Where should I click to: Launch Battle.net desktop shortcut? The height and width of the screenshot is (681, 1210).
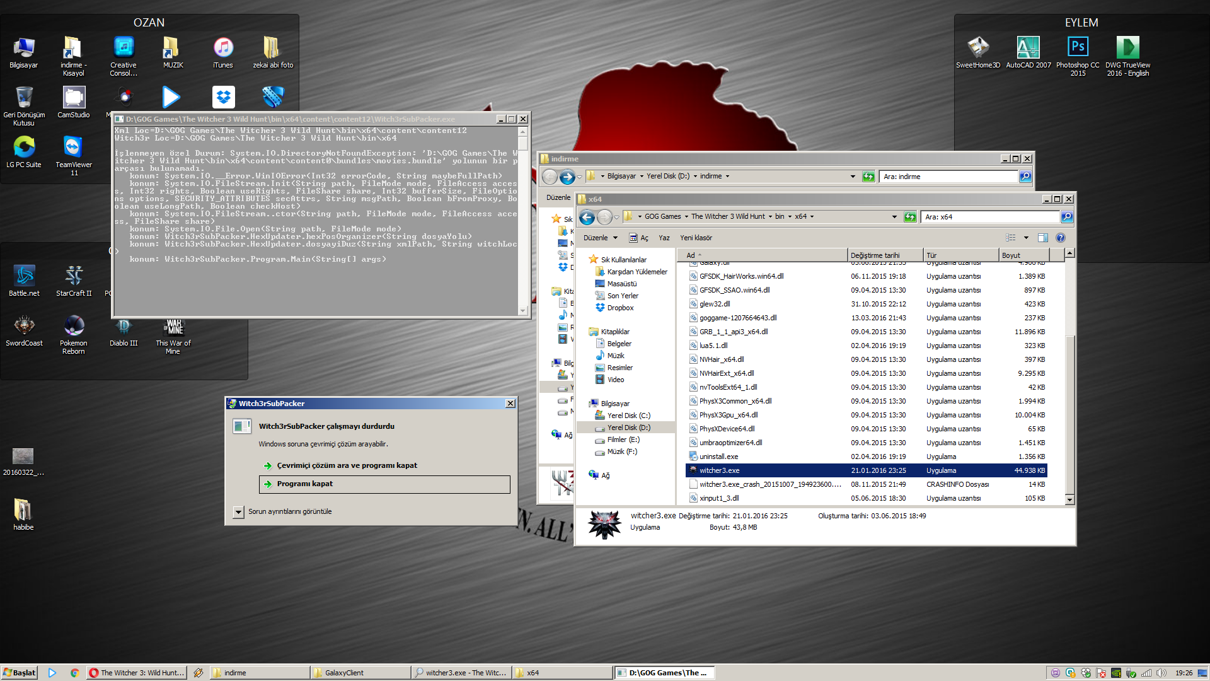coord(24,281)
